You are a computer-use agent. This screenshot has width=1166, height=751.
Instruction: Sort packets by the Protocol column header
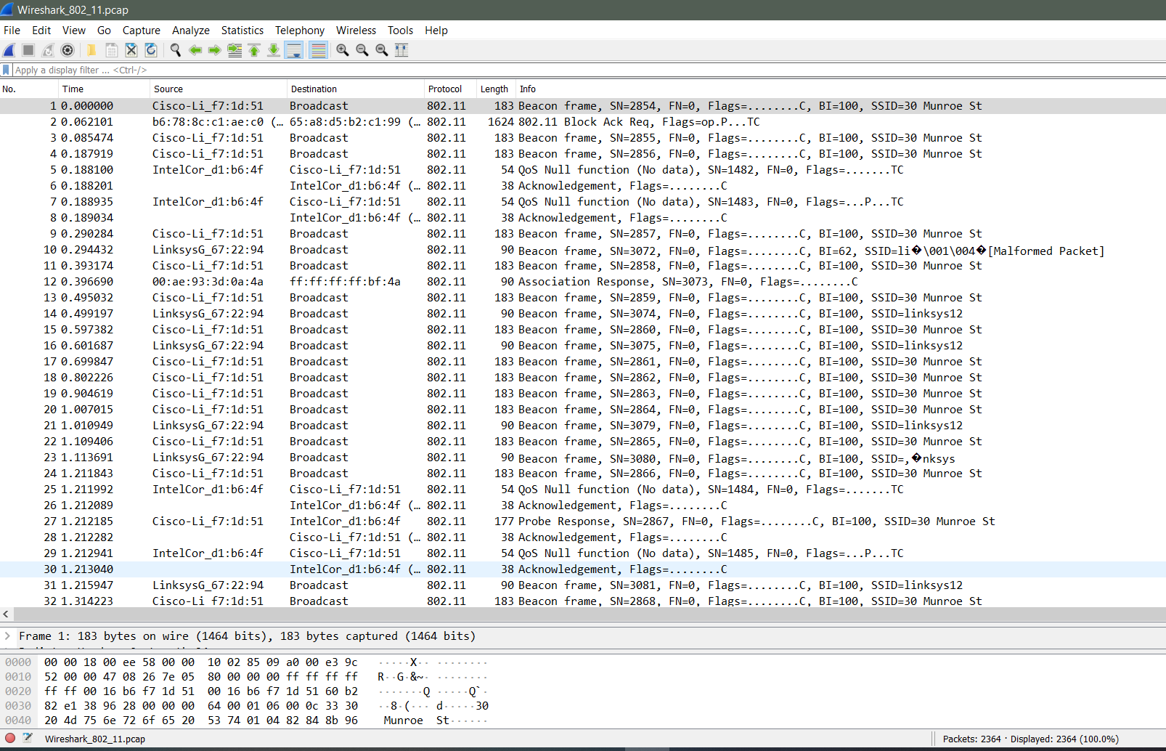[x=450, y=89]
